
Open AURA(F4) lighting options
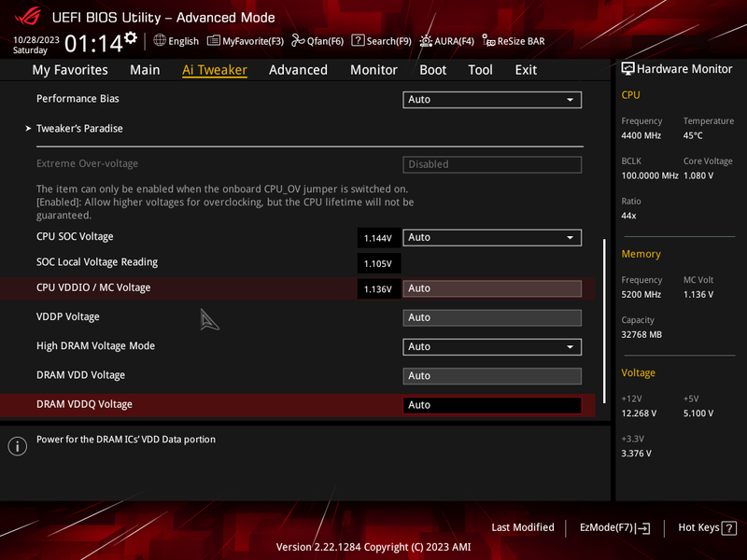click(x=446, y=41)
